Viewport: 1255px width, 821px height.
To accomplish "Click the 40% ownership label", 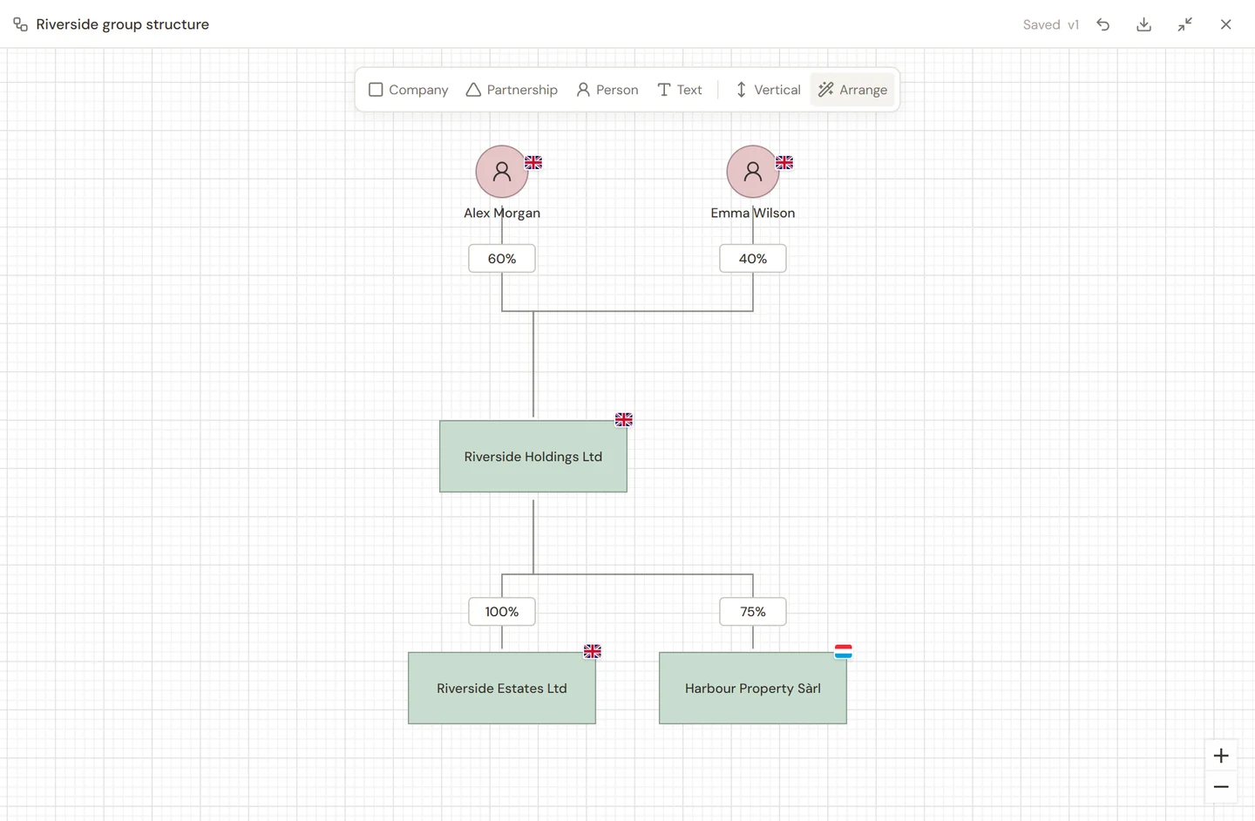I will [753, 259].
